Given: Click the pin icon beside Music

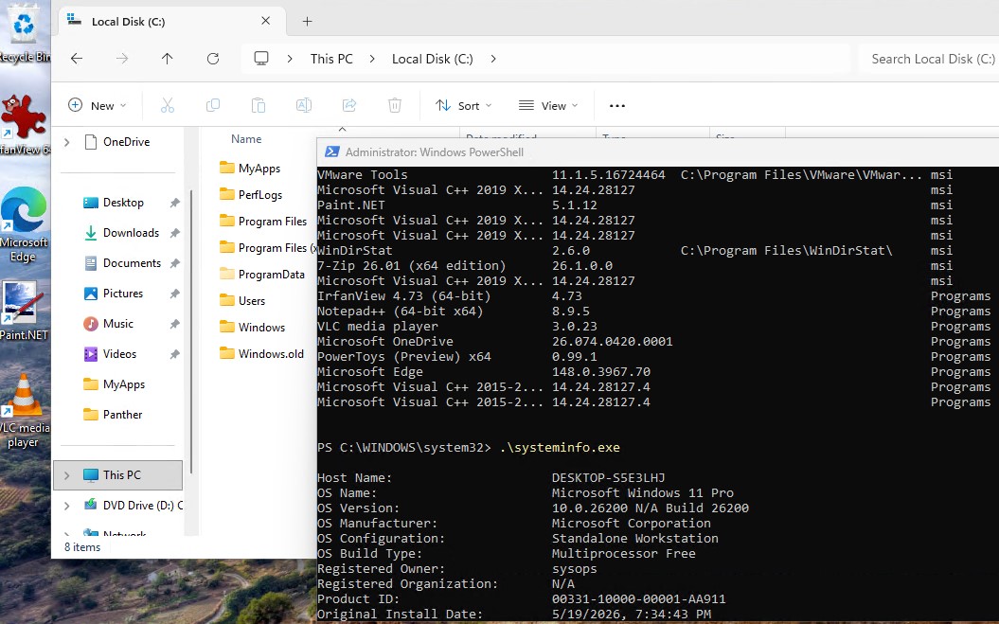Looking at the screenshot, I should point(174,324).
